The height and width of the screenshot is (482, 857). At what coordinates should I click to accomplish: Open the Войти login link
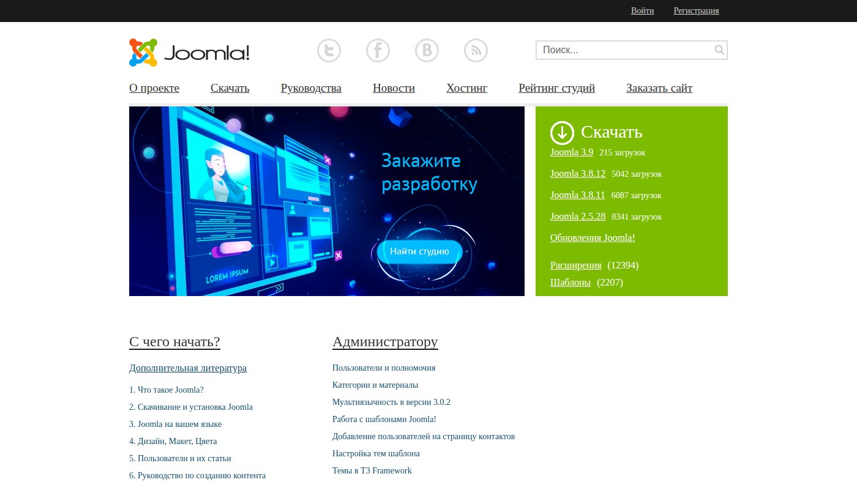pos(642,10)
